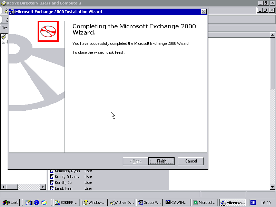
Task: Switch to the E2KEFP taskbar window
Action: [67, 203]
